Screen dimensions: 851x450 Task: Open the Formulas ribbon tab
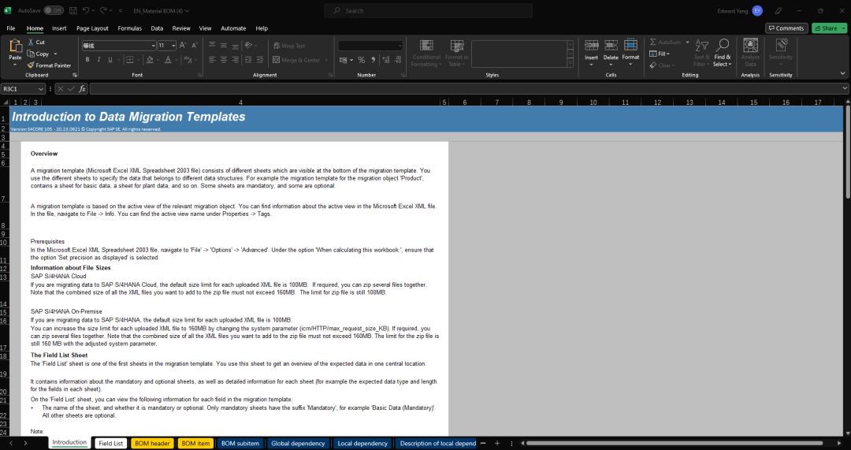130,28
